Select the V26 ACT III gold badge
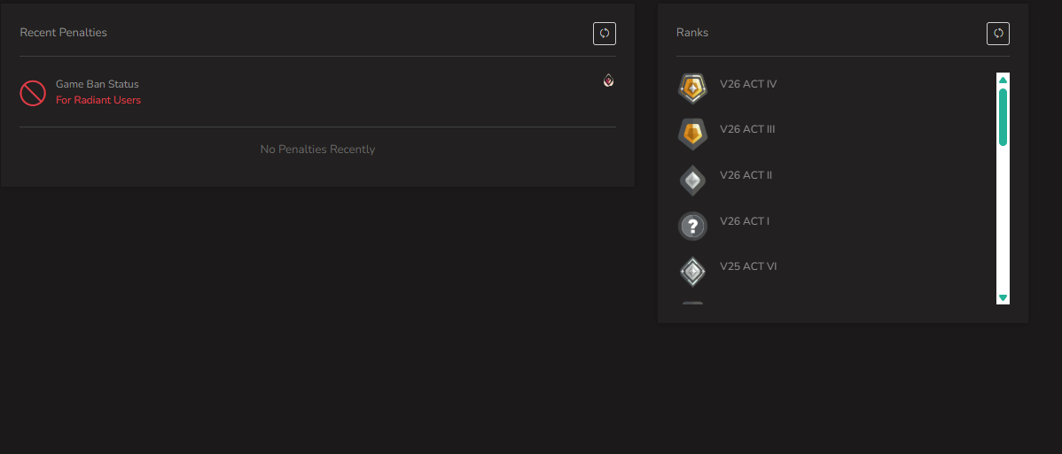The width and height of the screenshot is (1062, 454). pos(692,134)
